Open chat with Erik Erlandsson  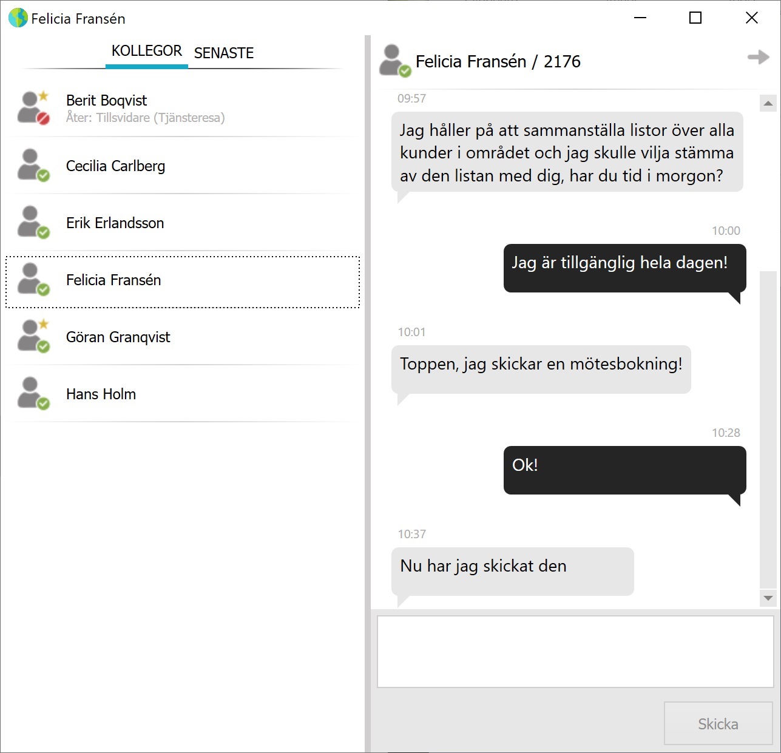coord(183,223)
